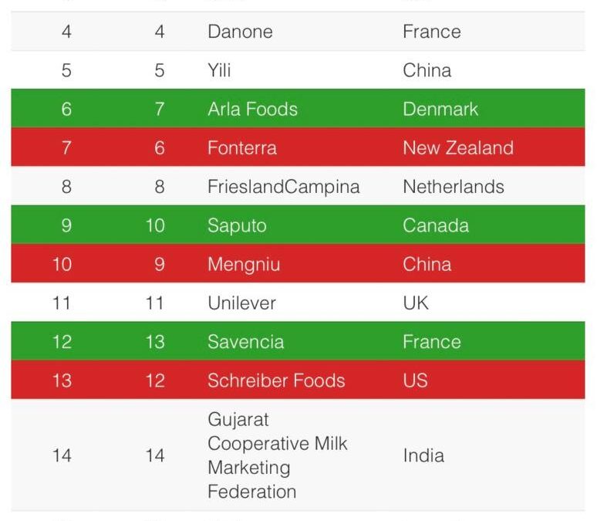
Task: Select the UK country cell
Action: pyautogui.click(x=416, y=303)
